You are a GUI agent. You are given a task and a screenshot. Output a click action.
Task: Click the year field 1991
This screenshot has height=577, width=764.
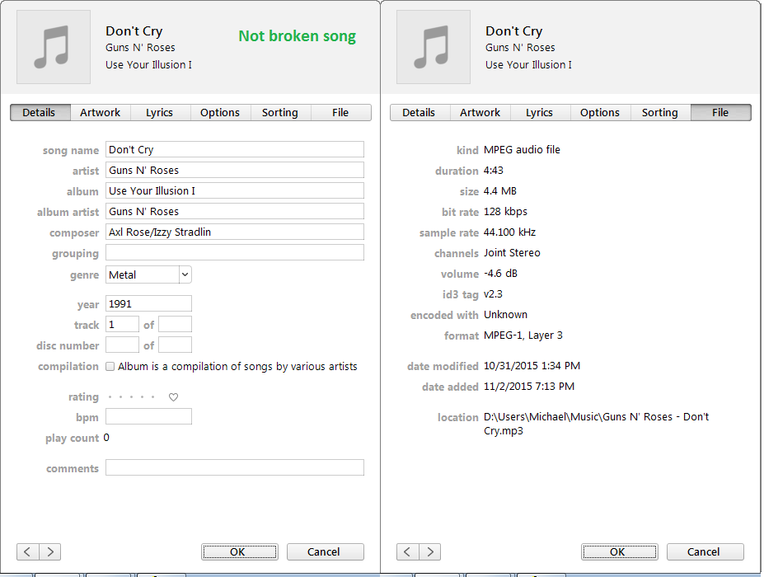click(148, 303)
